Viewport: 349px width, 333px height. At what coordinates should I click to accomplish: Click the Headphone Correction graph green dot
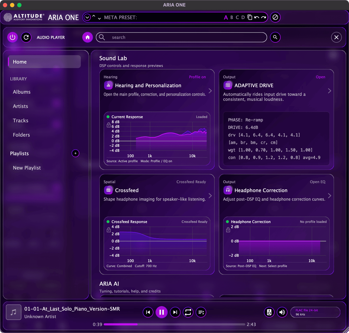(228, 222)
